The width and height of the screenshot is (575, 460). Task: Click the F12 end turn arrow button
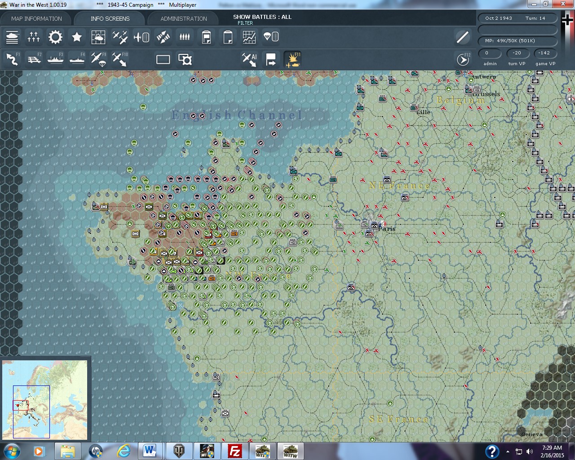point(463,59)
